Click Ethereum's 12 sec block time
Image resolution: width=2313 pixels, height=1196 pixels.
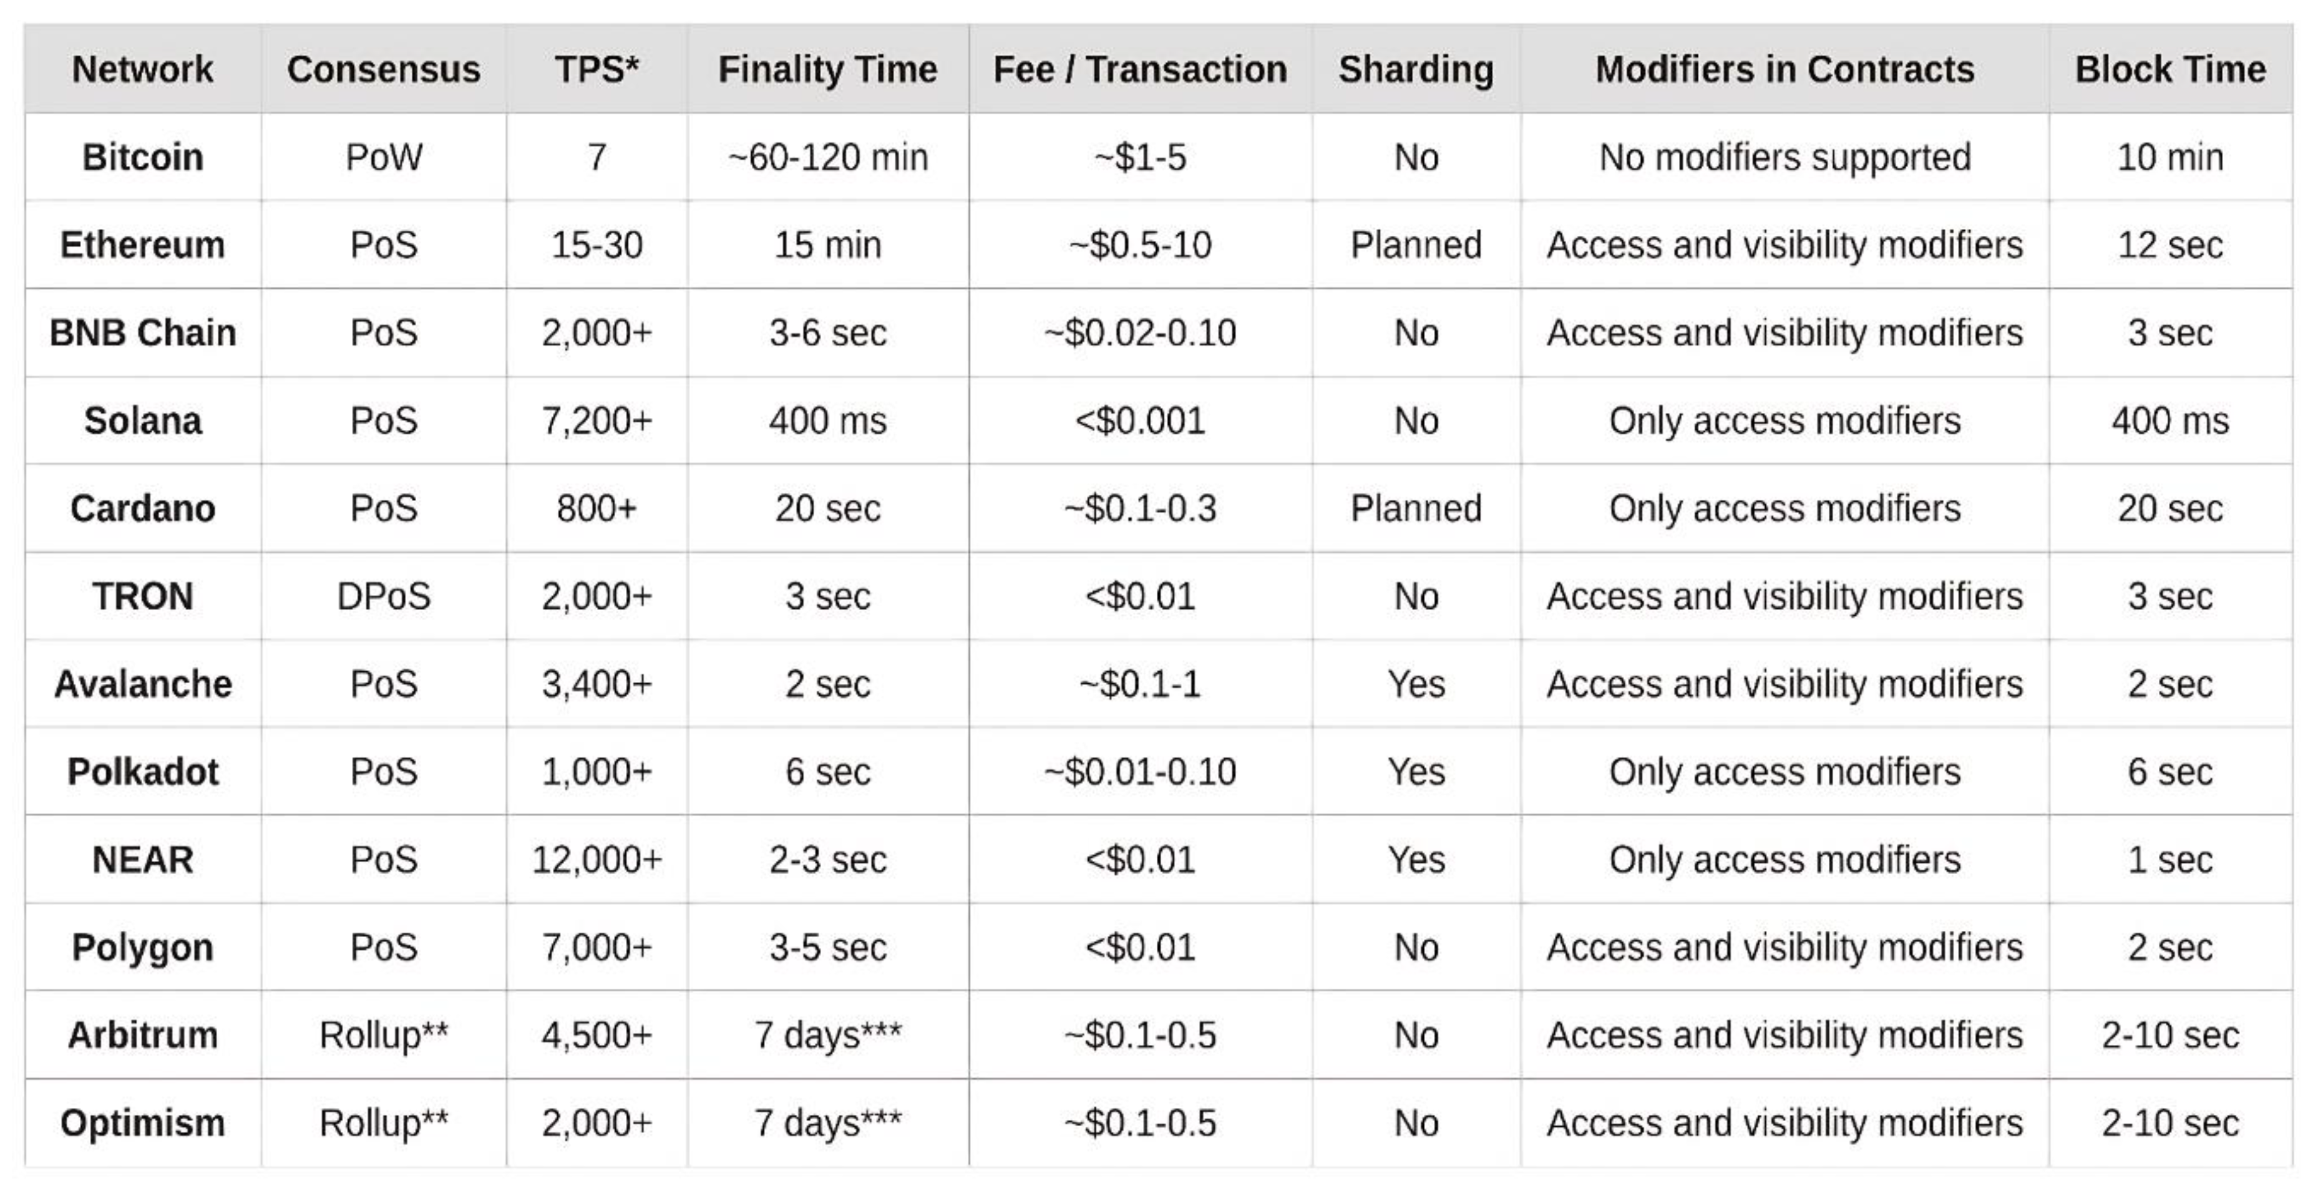[x=2171, y=245]
